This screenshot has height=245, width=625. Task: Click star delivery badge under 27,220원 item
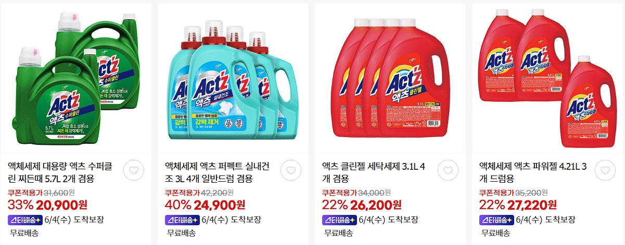click(497, 220)
